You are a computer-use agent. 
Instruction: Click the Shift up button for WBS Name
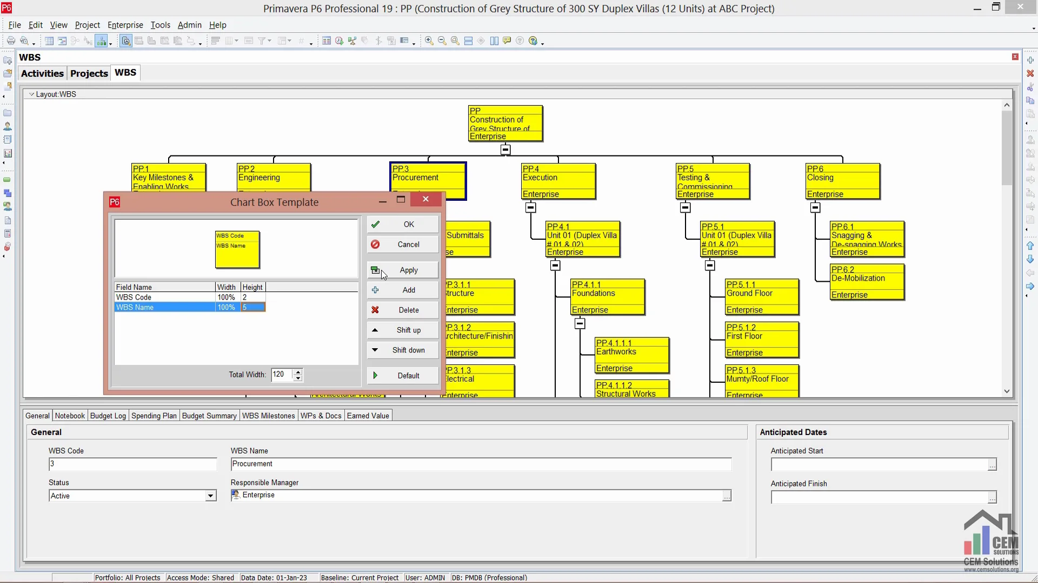pos(403,330)
